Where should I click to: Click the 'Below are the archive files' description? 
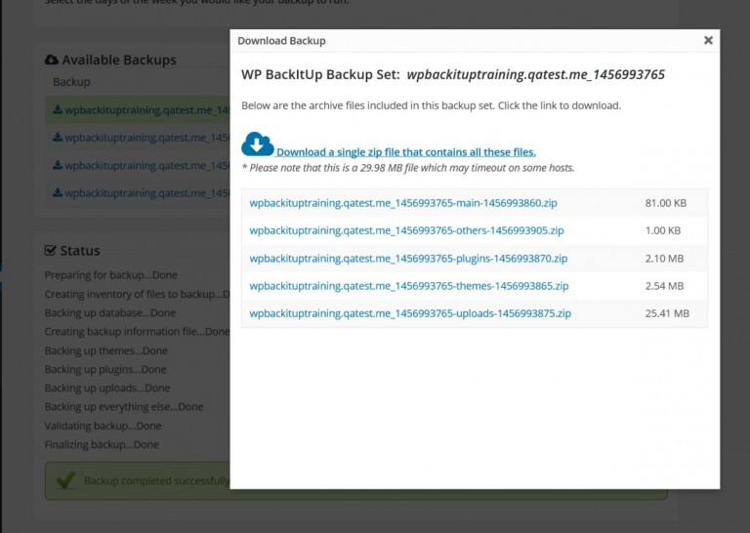(431, 105)
